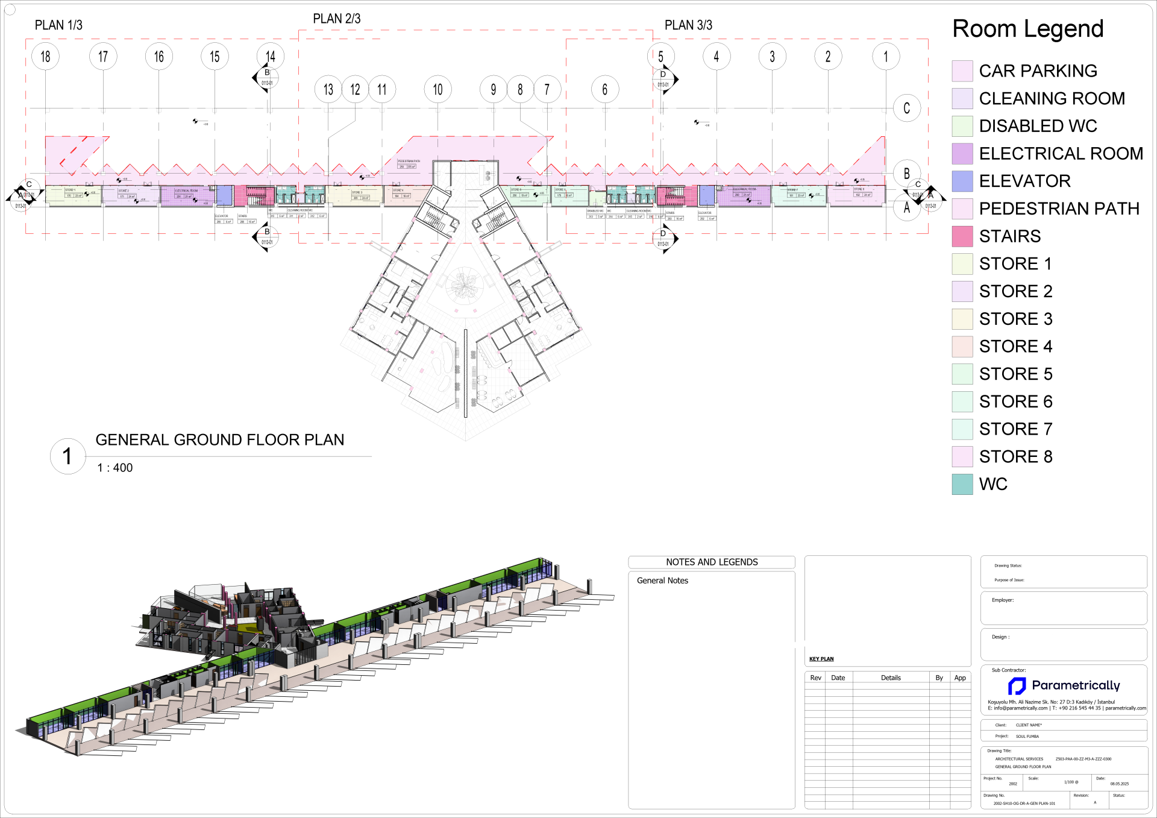Click the 3D isometric building view
The width and height of the screenshot is (1157, 818).
click(313, 657)
